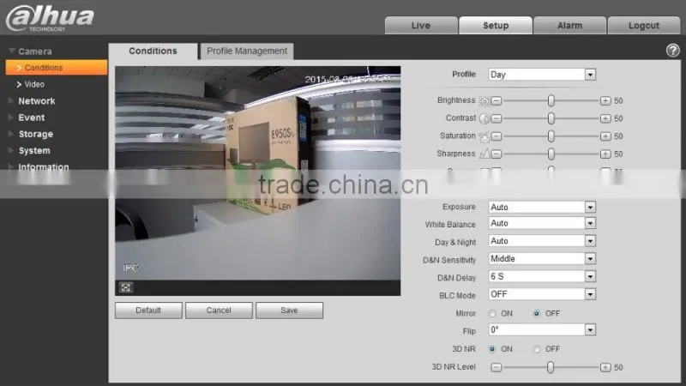The image size is (686, 386).
Task: Set Mirror to ON
Action: pyautogui.click(x=492, y=314)
